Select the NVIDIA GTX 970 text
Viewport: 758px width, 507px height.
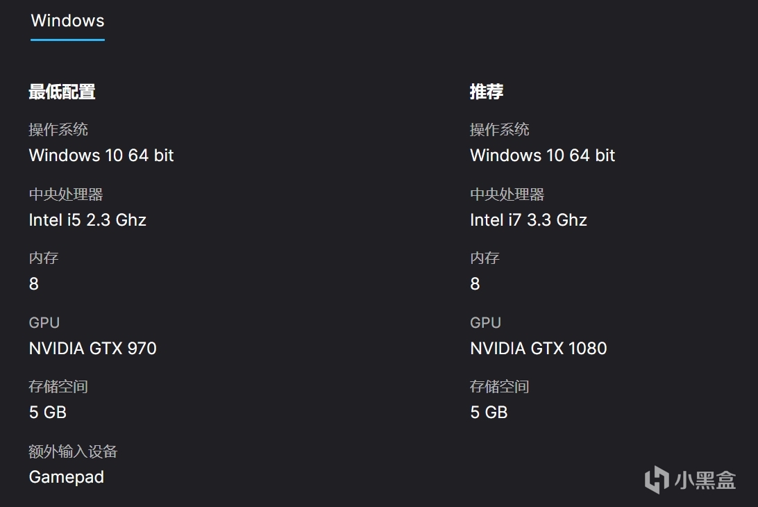tap(92, 348)
